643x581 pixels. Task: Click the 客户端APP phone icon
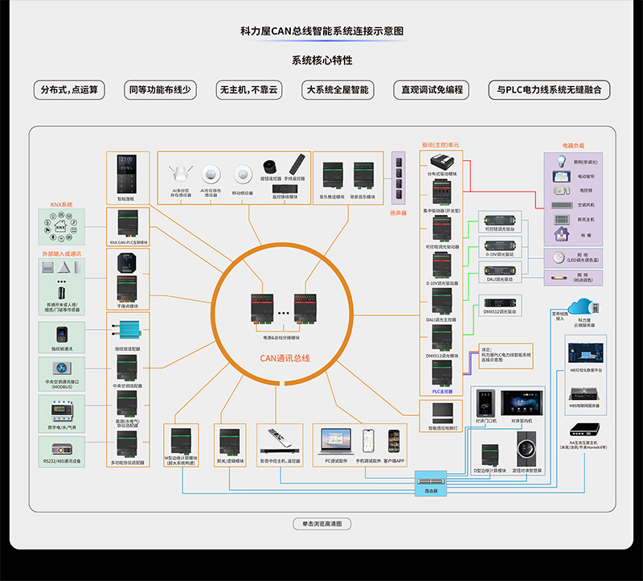[x=394, y=441]
